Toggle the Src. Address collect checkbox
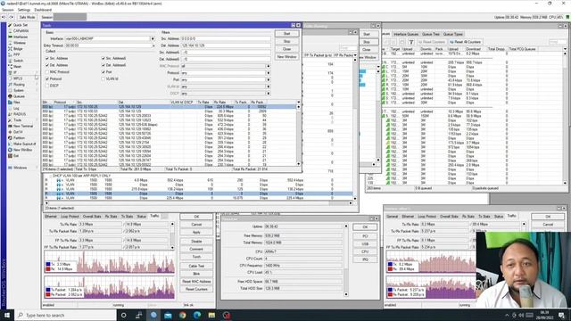This screenshot has height=321, width=571. pos(47,58)
